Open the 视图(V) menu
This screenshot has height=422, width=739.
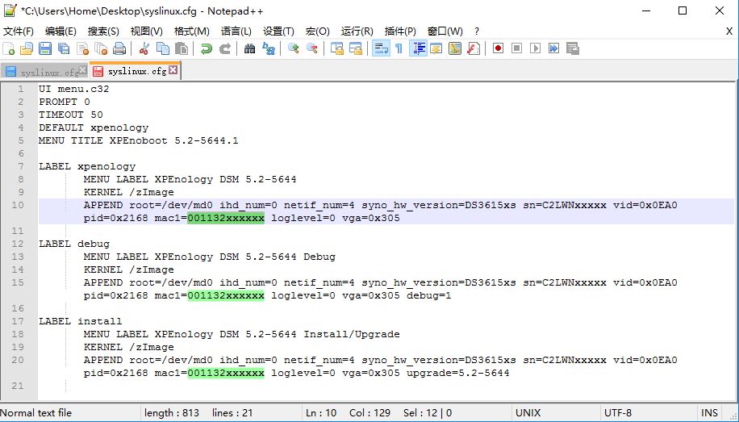pyautogui.click(x=147, y=31)
